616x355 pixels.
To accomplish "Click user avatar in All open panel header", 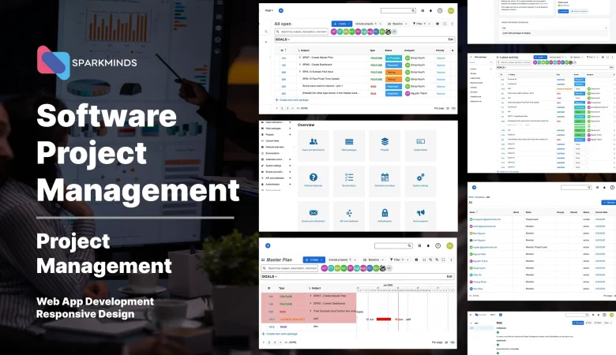I will [451, 10].
